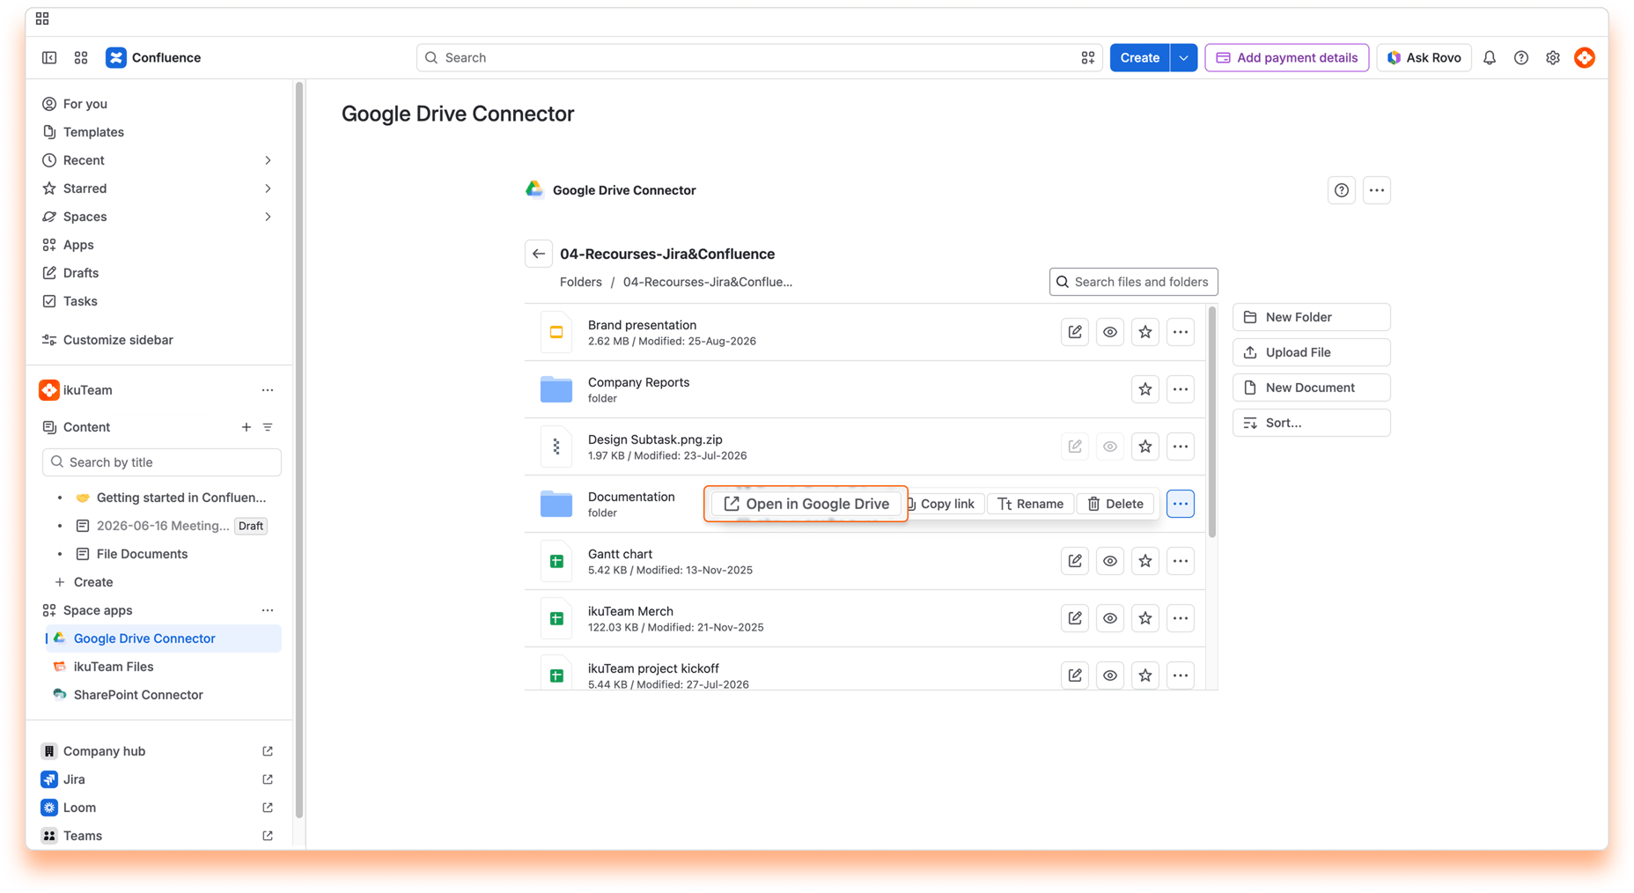The width and height of the screenshot is (1634, 893).
Task: Edit the Gantt chart file
Action: pos(1075,561)
